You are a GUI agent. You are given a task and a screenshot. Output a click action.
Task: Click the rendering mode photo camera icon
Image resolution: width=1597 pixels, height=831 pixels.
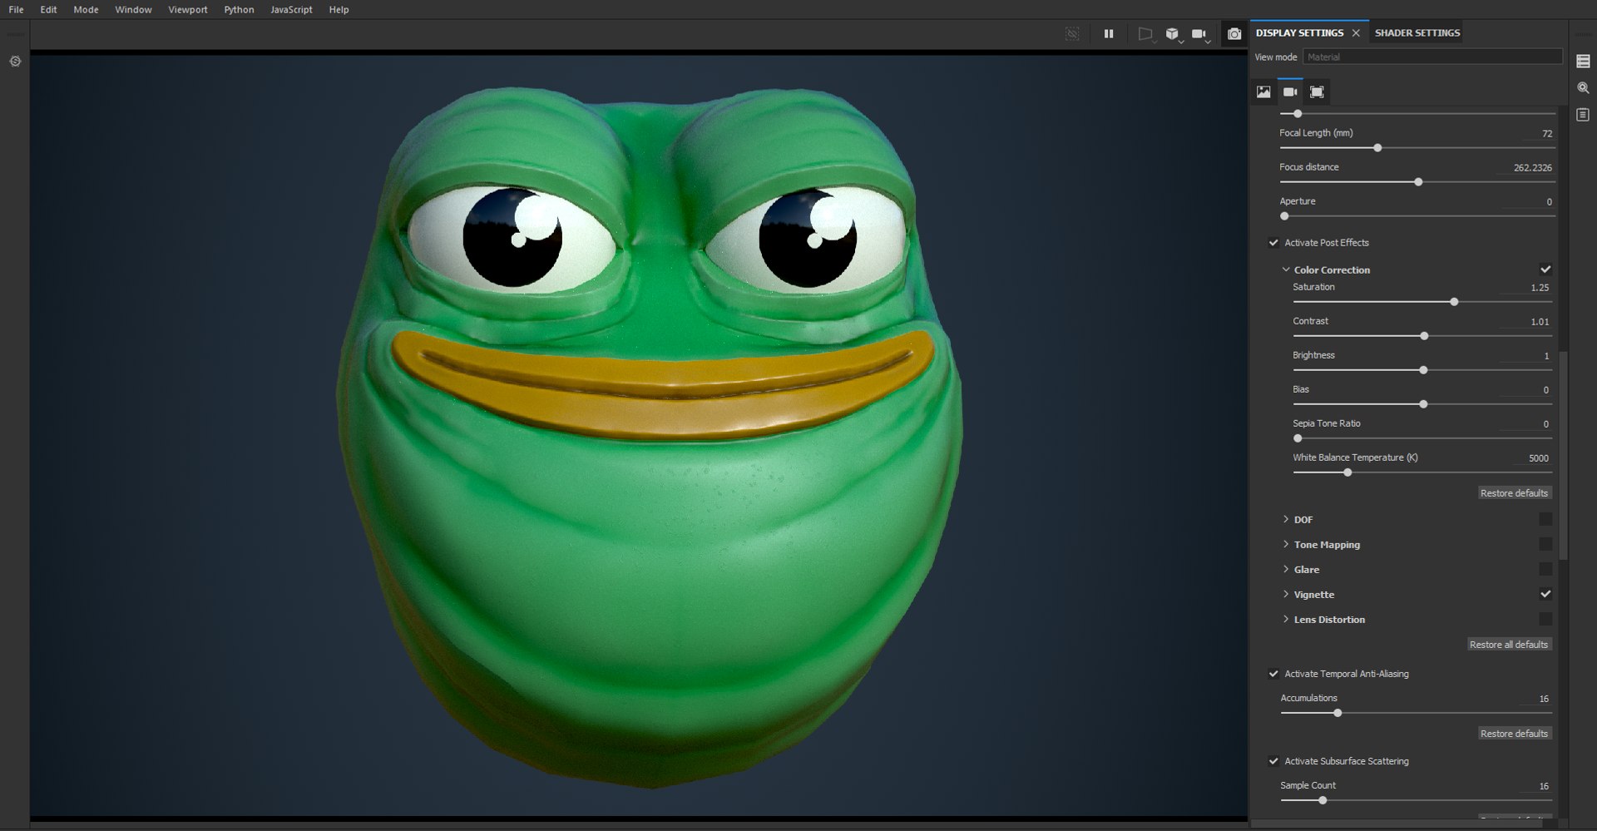pyautogui.click(x=1234, y=34)
